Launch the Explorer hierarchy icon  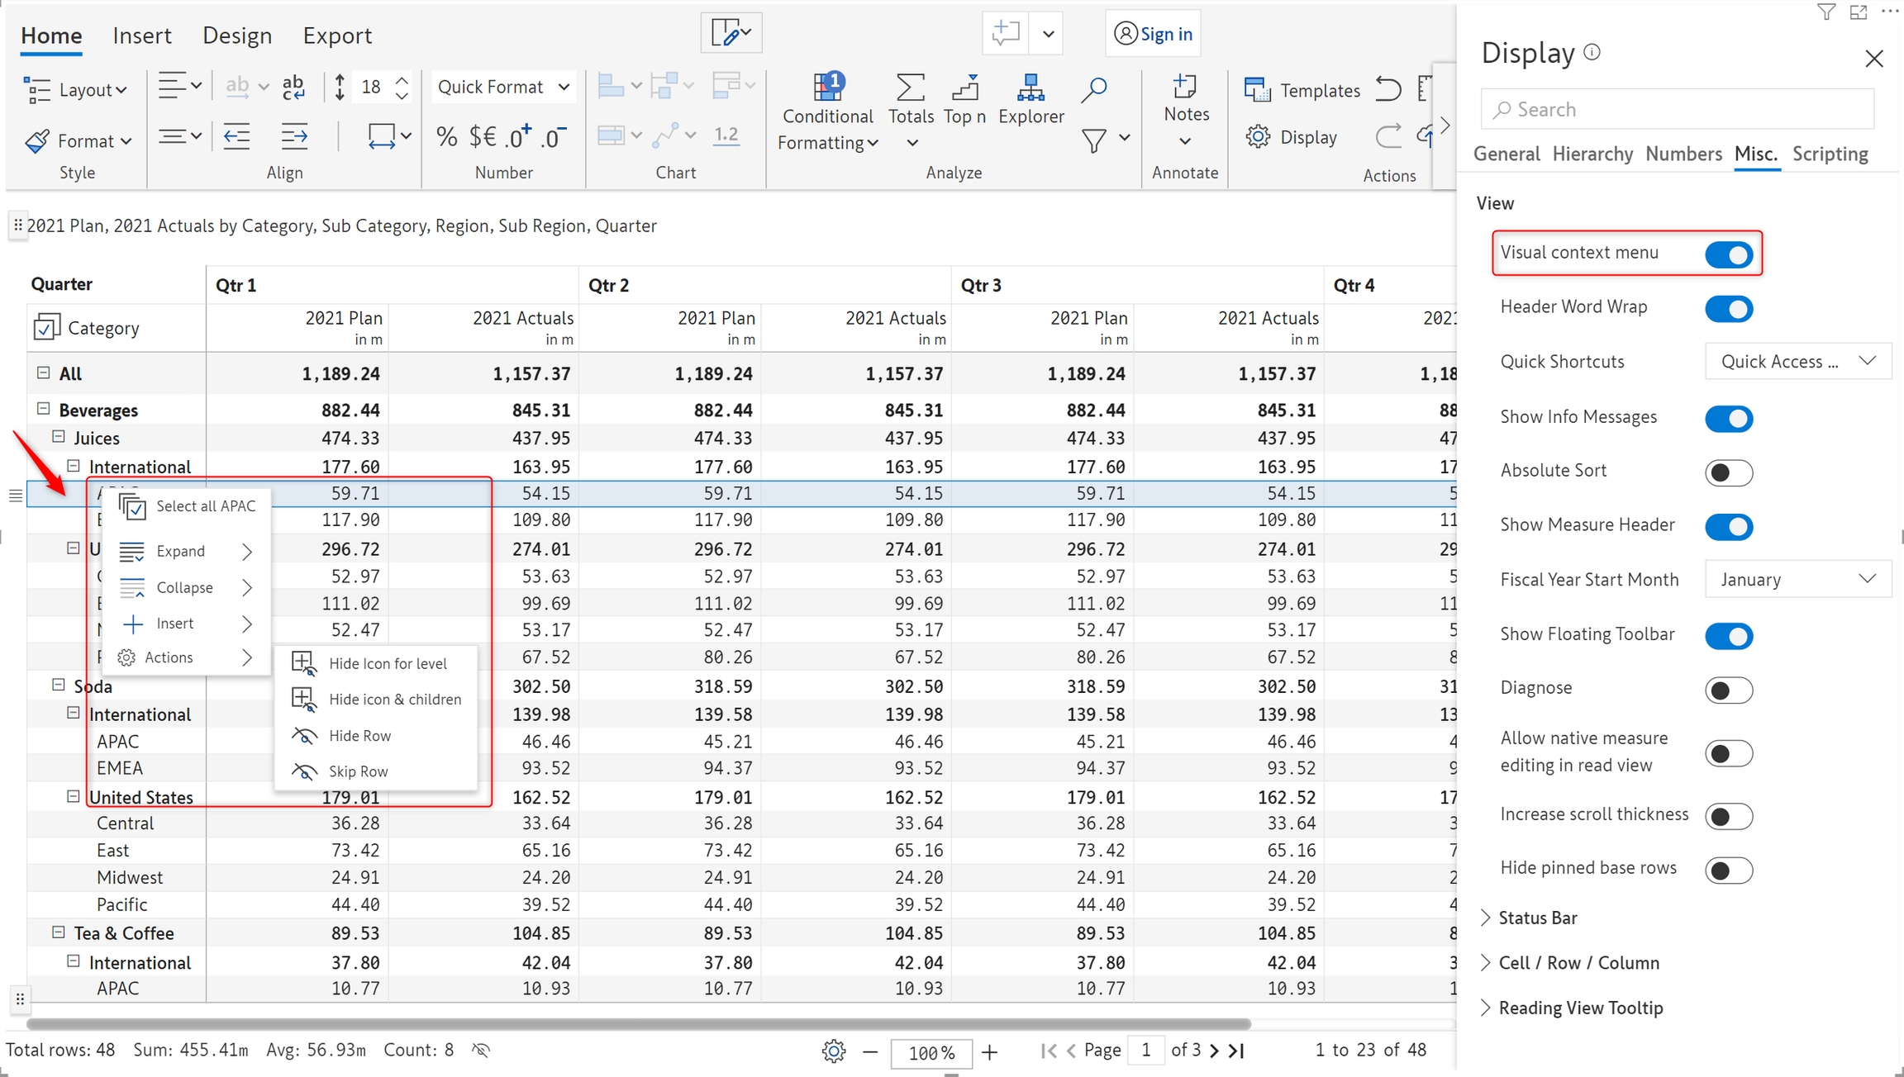pos(1030,88)
